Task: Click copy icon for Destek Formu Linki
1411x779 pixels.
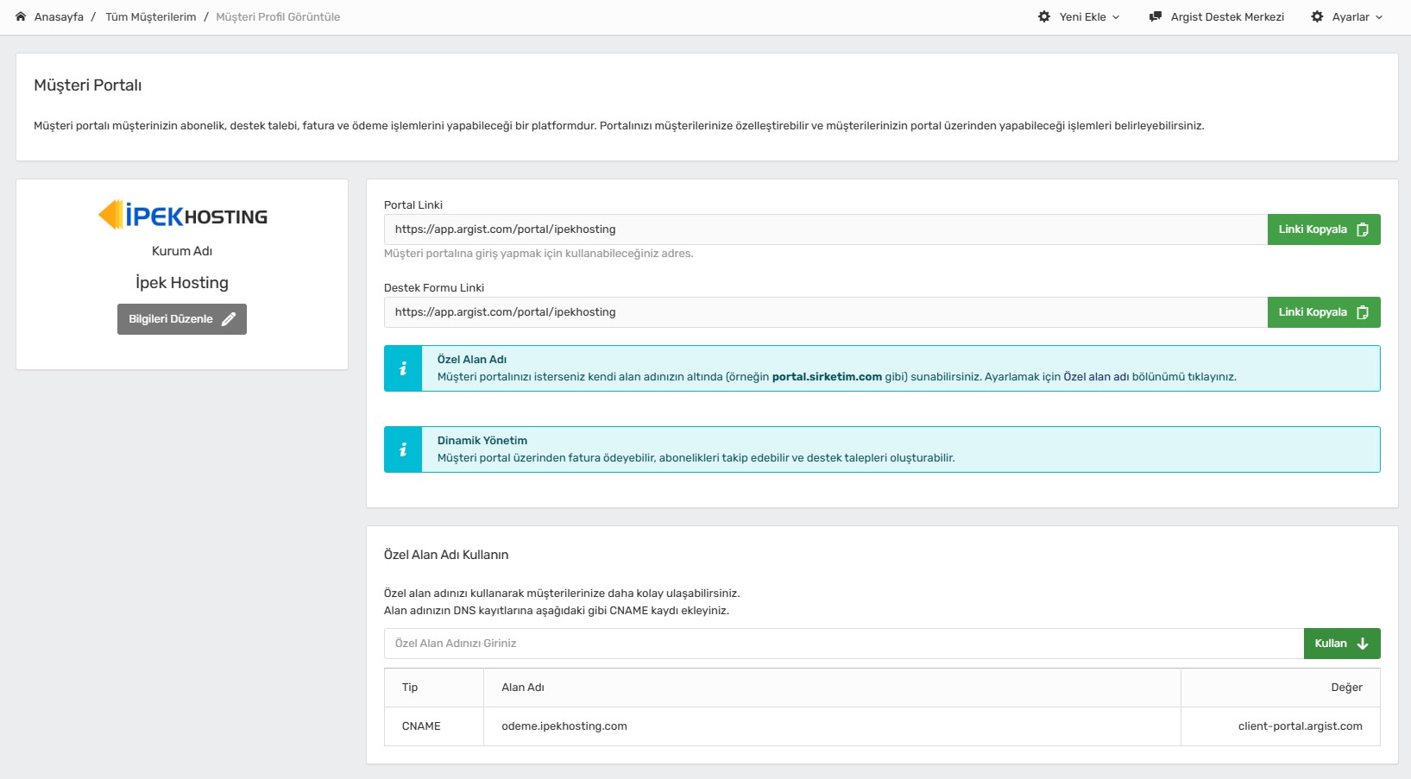Action: [1363, 312]
